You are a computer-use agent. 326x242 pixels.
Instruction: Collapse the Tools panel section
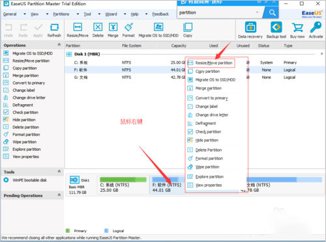click(59, 172)
